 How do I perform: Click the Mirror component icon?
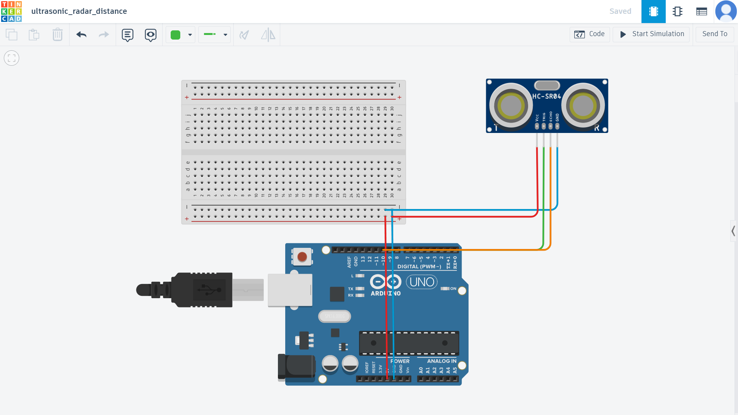268,35
